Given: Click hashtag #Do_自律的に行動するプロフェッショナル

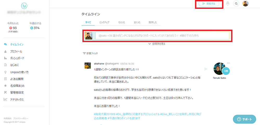Looking at the screenshot, I should 138,114.
